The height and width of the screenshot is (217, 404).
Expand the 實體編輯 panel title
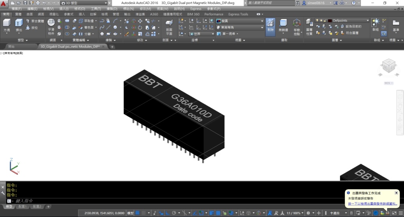pyautogui.click(x=81, y=40)
